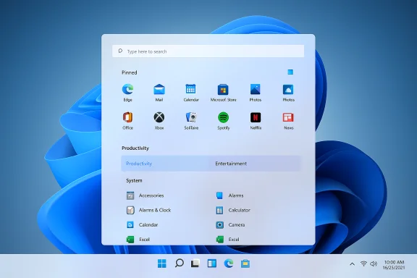Open Calendar in the System list

coord(142,225)
